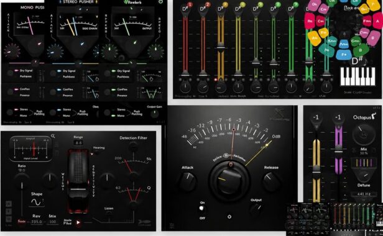Screen dimensions: 383x236
Task: Click the Output Gain knob
Action: [x=154, y=114]
